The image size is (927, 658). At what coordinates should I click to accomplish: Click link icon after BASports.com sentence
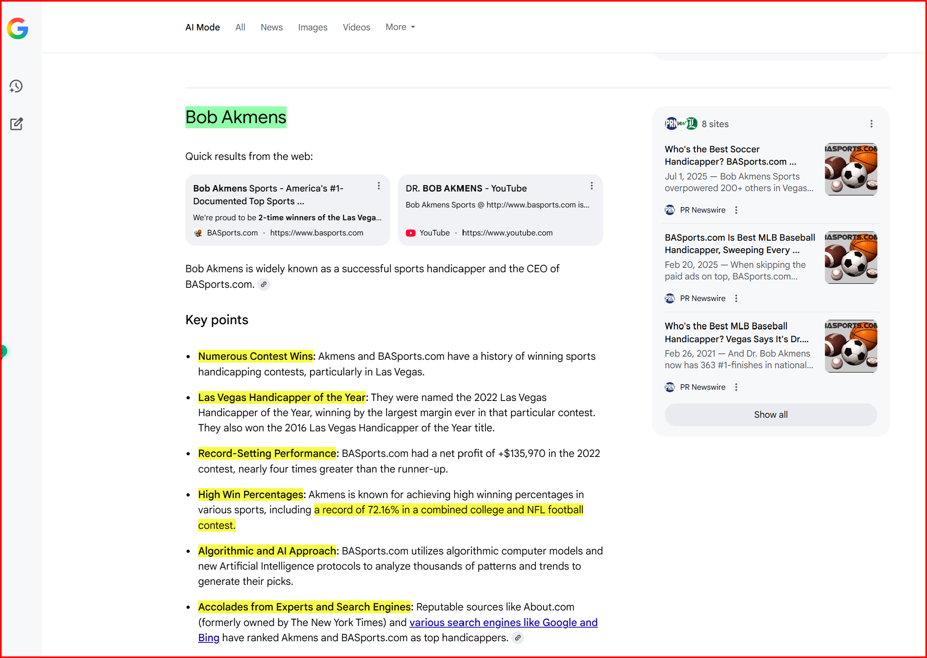click(264, 285)
